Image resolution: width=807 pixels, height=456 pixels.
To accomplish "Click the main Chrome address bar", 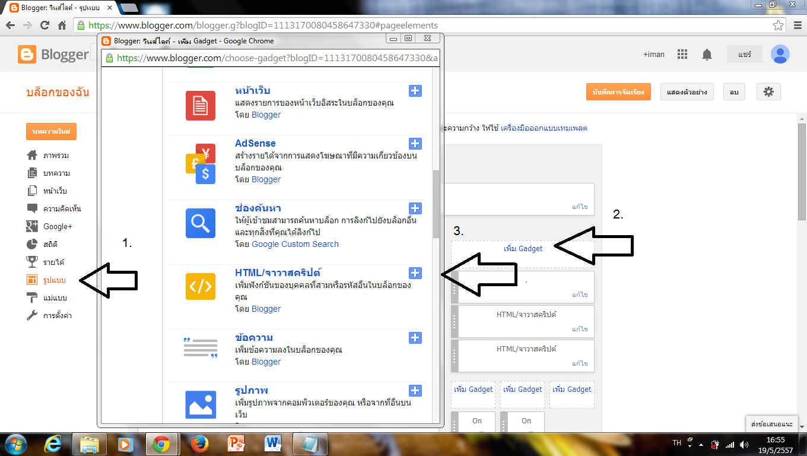I will coord(430,26).
